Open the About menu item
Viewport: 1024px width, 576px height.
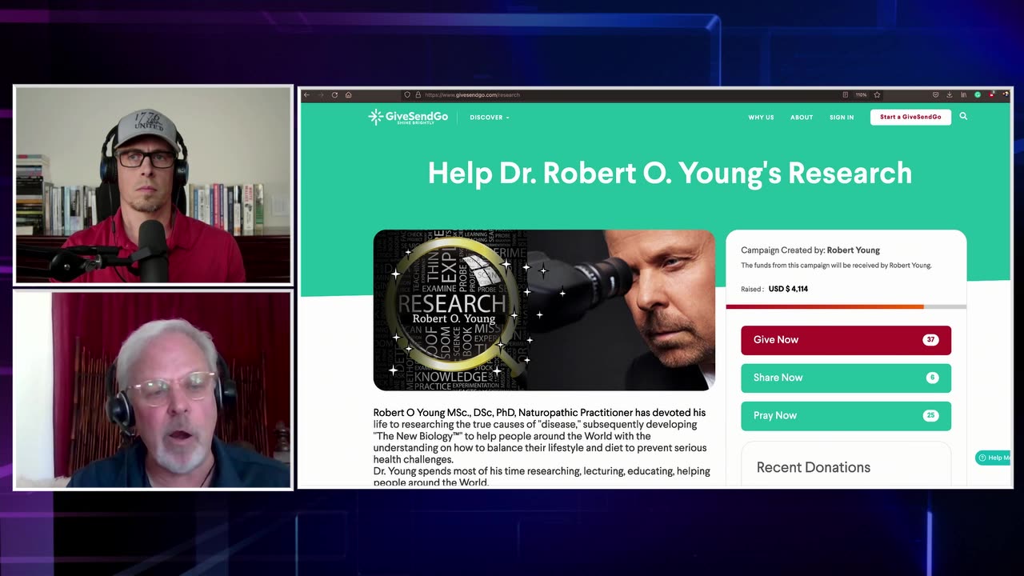[x=802, y=118]
